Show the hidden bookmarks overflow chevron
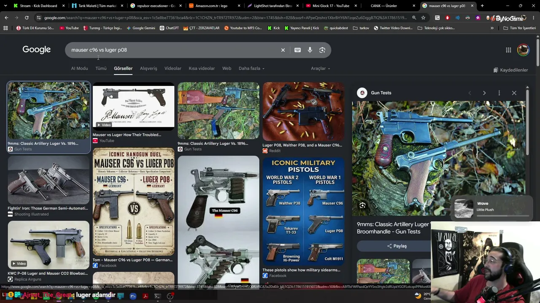 click(492, 28)
